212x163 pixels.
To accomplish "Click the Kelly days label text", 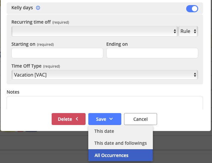I will point(22,8).
